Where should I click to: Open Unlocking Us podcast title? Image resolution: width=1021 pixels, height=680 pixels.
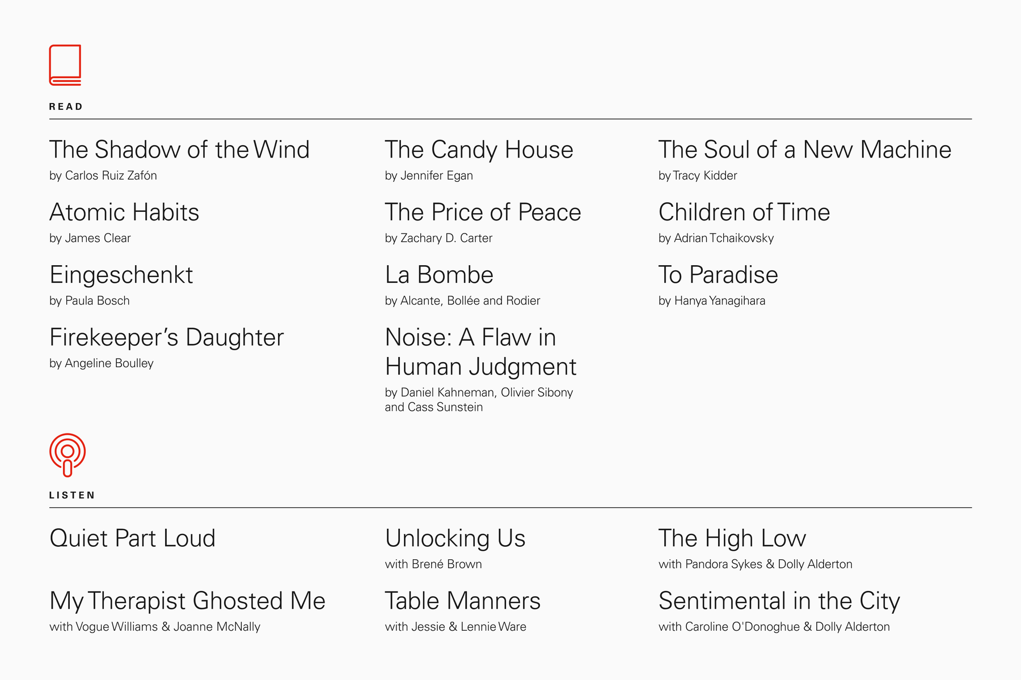(455, 538)
